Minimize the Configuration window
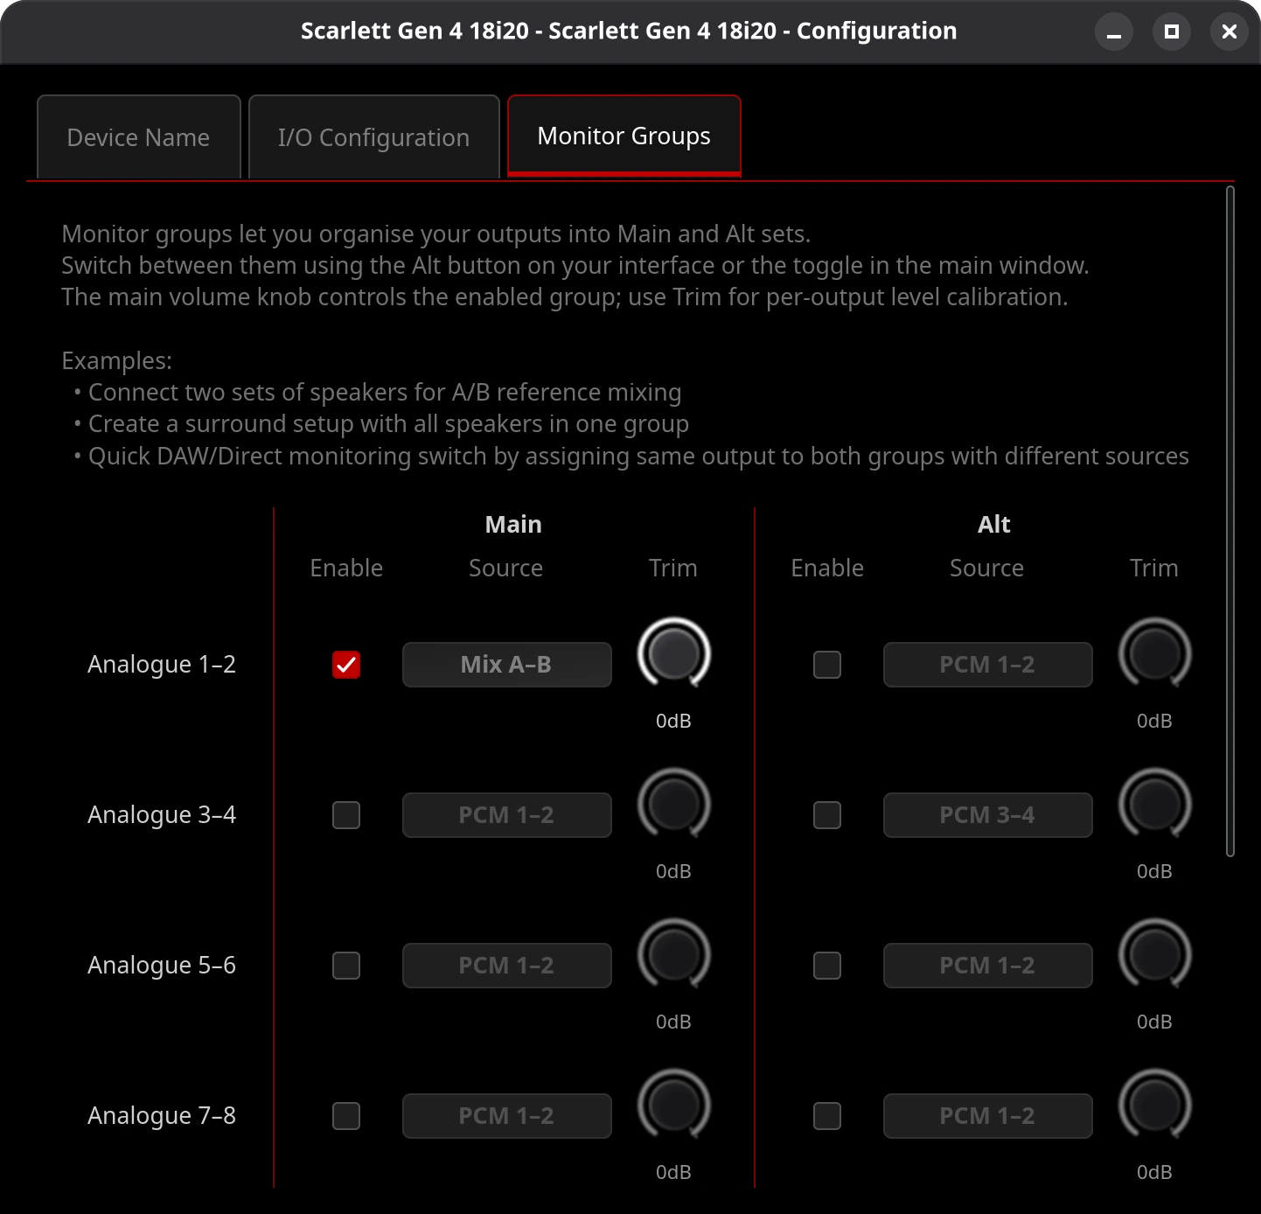 1114,32
